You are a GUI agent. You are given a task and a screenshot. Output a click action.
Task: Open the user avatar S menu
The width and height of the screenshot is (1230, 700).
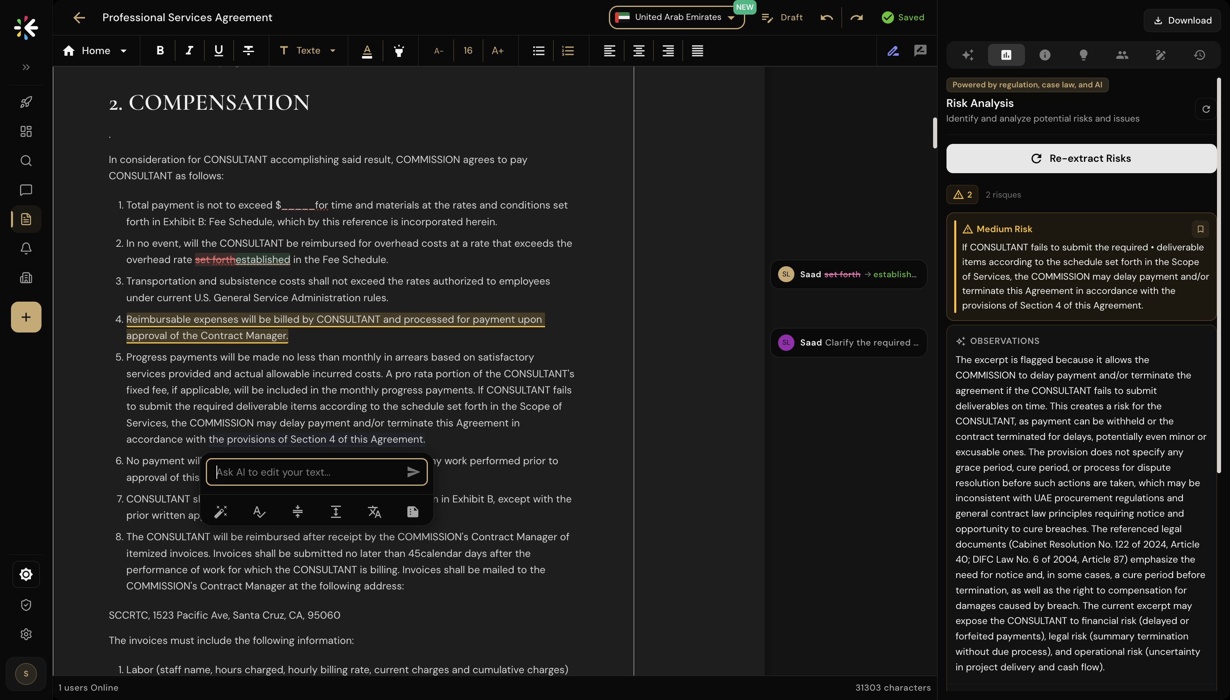(x=26, y=674)
